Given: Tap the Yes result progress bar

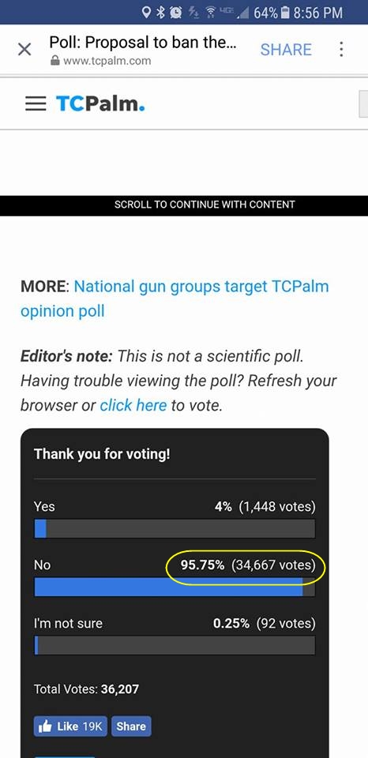Looking at the screenshot, I should coord(175,528).
